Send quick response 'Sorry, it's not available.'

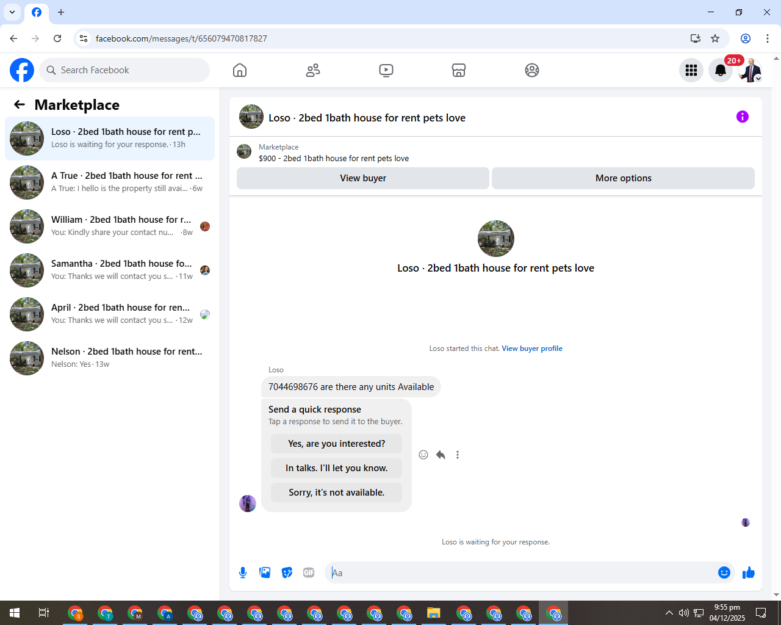pyautogui.click(x=337, y=493)
